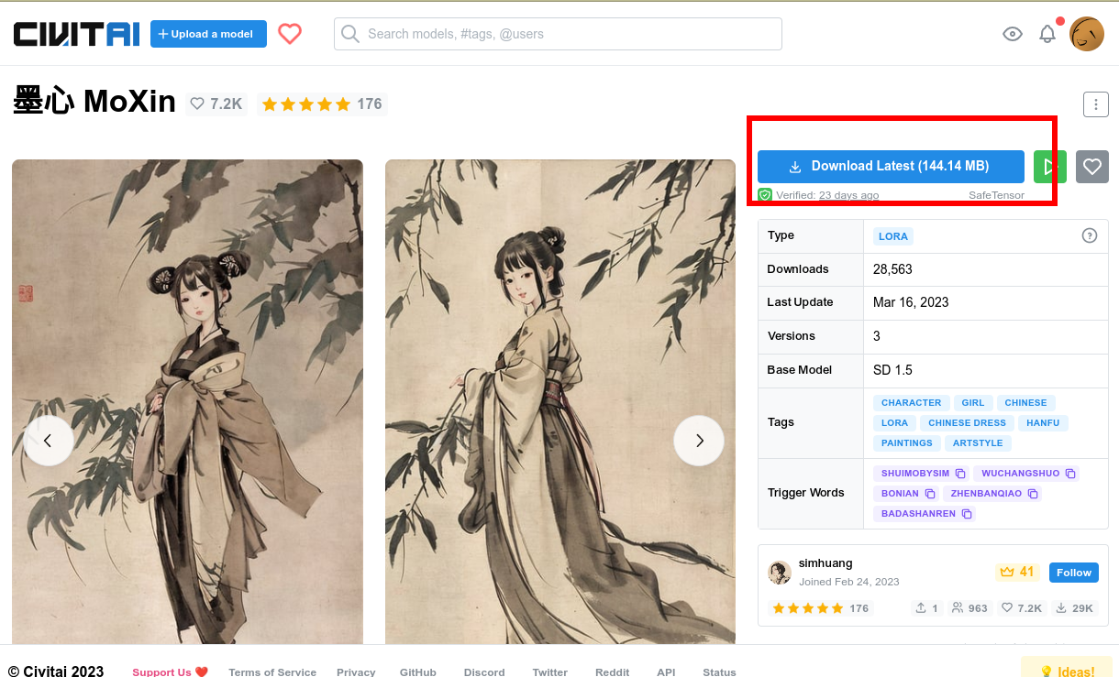Open API footer link
1119x677 pixels.
(x=666, y=672)
